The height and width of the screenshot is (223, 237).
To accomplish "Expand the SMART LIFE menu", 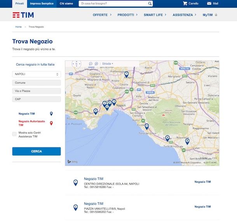I will click(155, 15).
